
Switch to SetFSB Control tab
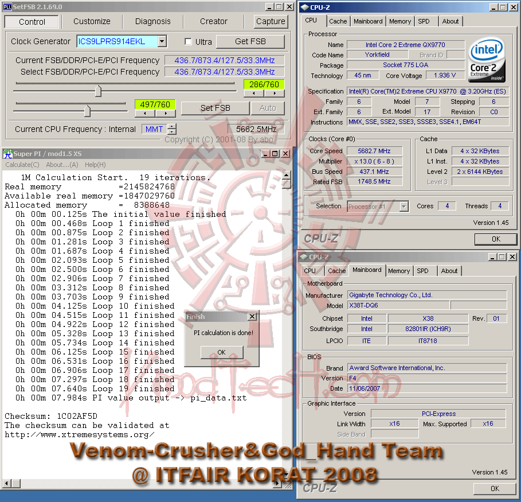(x=32, y=22)
